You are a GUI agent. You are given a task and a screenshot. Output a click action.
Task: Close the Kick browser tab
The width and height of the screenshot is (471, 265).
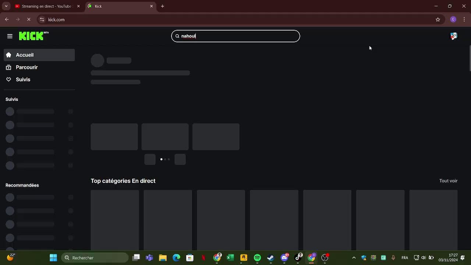[x=151, y=6]
